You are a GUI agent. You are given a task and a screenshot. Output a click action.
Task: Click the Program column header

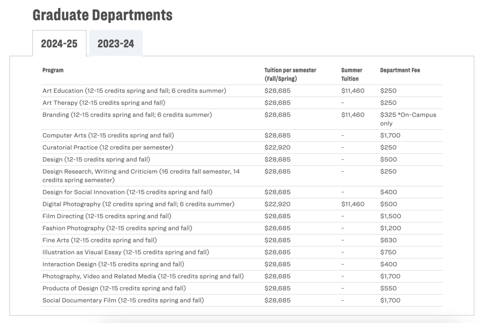click(x=53, y=70)
